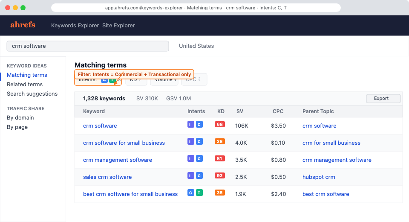409x222 pixels.
Task: Change the United States country selector
Action: [196, 46]
